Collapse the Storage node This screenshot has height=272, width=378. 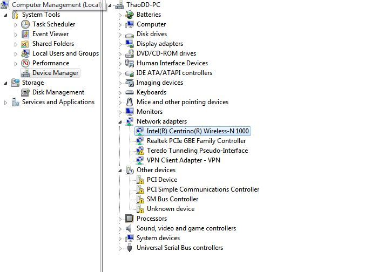tap(5, 83)
